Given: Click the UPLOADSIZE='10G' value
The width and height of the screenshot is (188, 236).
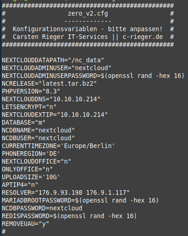Looking at the screenshot, I should point(51,177).
